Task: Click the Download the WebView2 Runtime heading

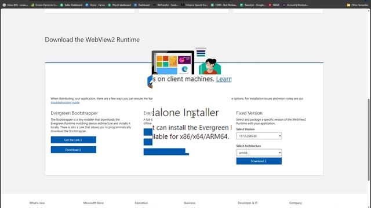Action: pyautogui.click(x=92, y=39)
